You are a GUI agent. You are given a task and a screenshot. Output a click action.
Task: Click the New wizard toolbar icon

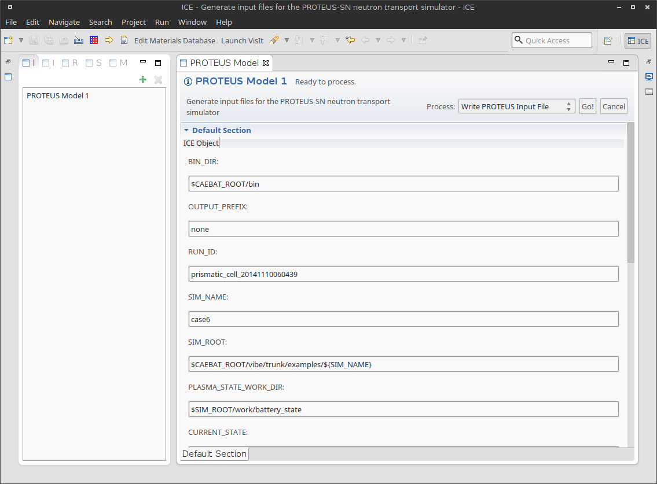8,40
